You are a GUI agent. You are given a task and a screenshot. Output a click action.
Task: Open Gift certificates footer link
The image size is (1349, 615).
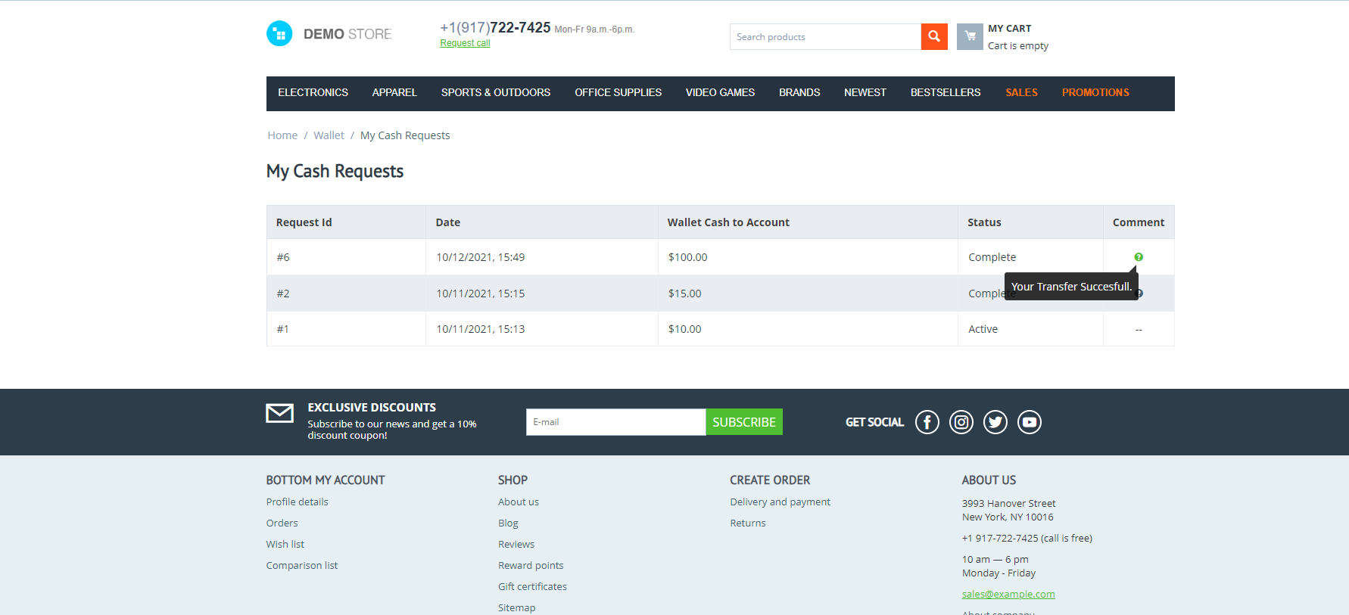[532, 586]
